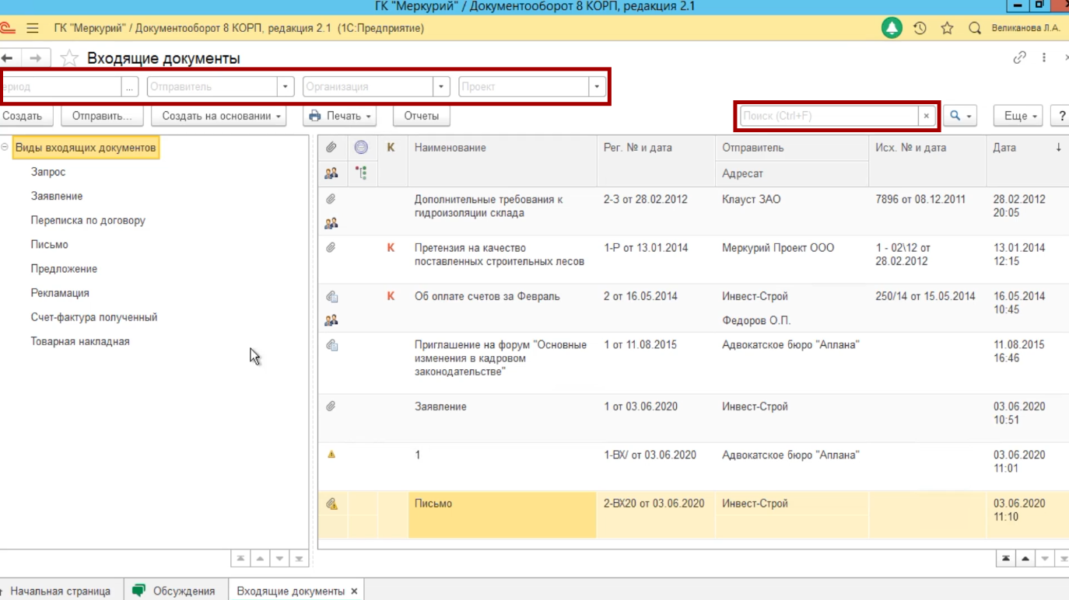Screen dimensions: 1069x600
Task: Open the Организация dropdown
Action: click(x=441, y=86)
